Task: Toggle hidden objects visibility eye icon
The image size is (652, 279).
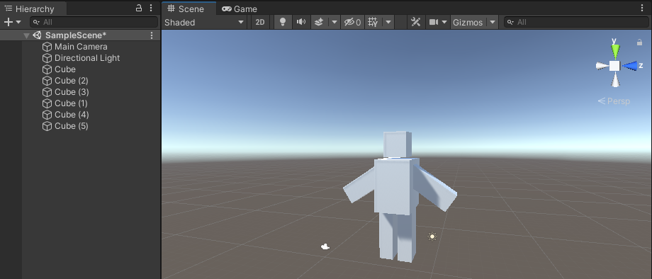Action: [352, 22]
